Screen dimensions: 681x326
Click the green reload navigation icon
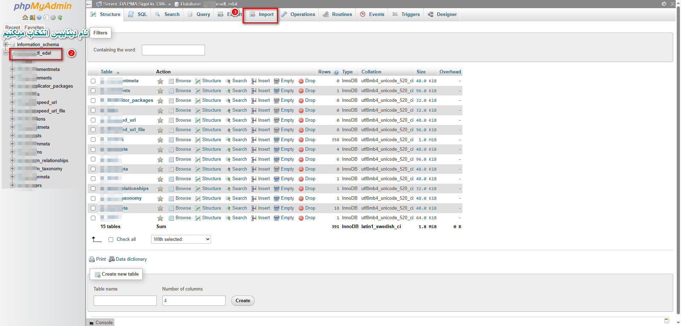pyautogui.click(x=60, y=17)
